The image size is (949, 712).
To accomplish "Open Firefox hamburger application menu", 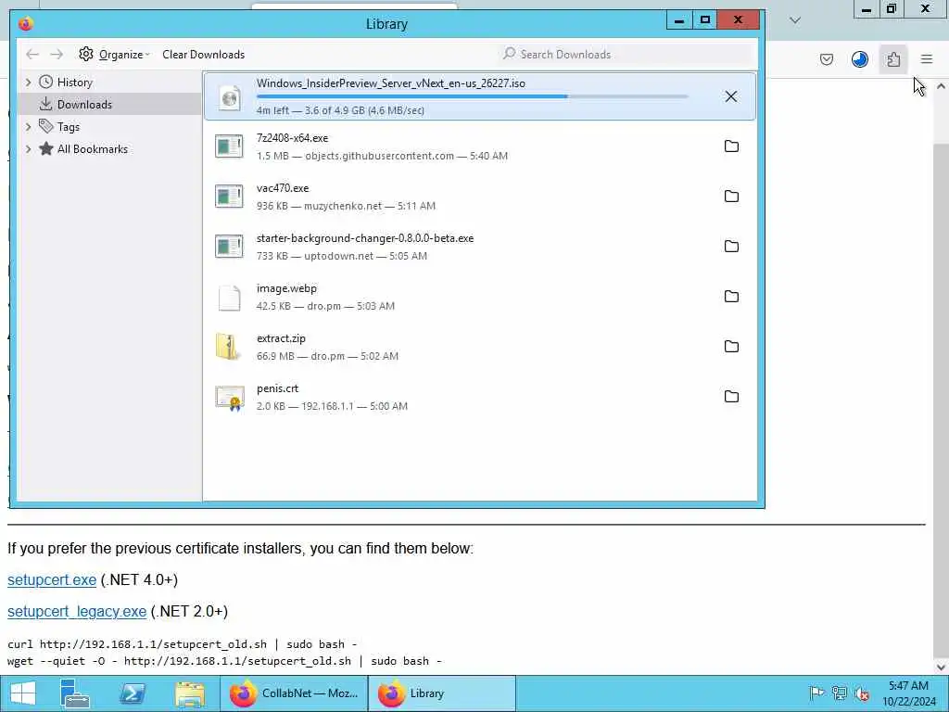I will click(x=927, y=59).
